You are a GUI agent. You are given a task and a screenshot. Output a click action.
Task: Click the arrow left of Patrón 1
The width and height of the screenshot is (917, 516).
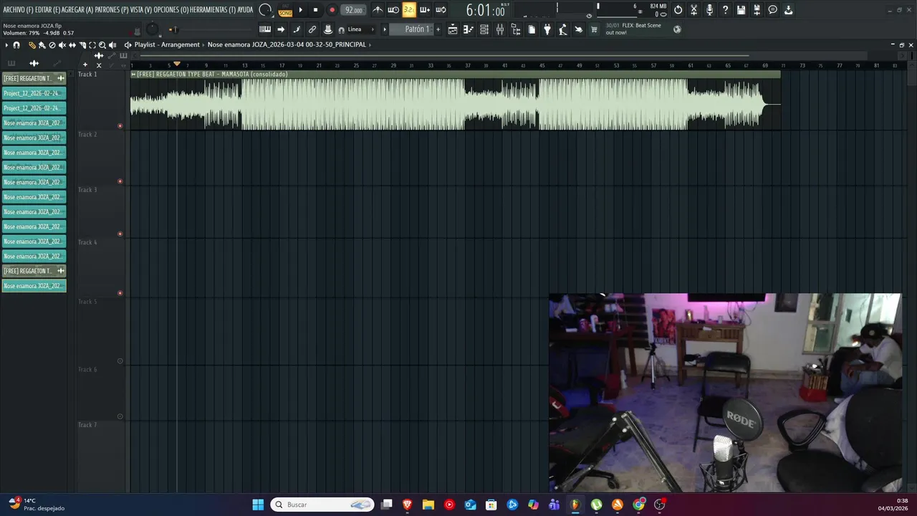384,29
